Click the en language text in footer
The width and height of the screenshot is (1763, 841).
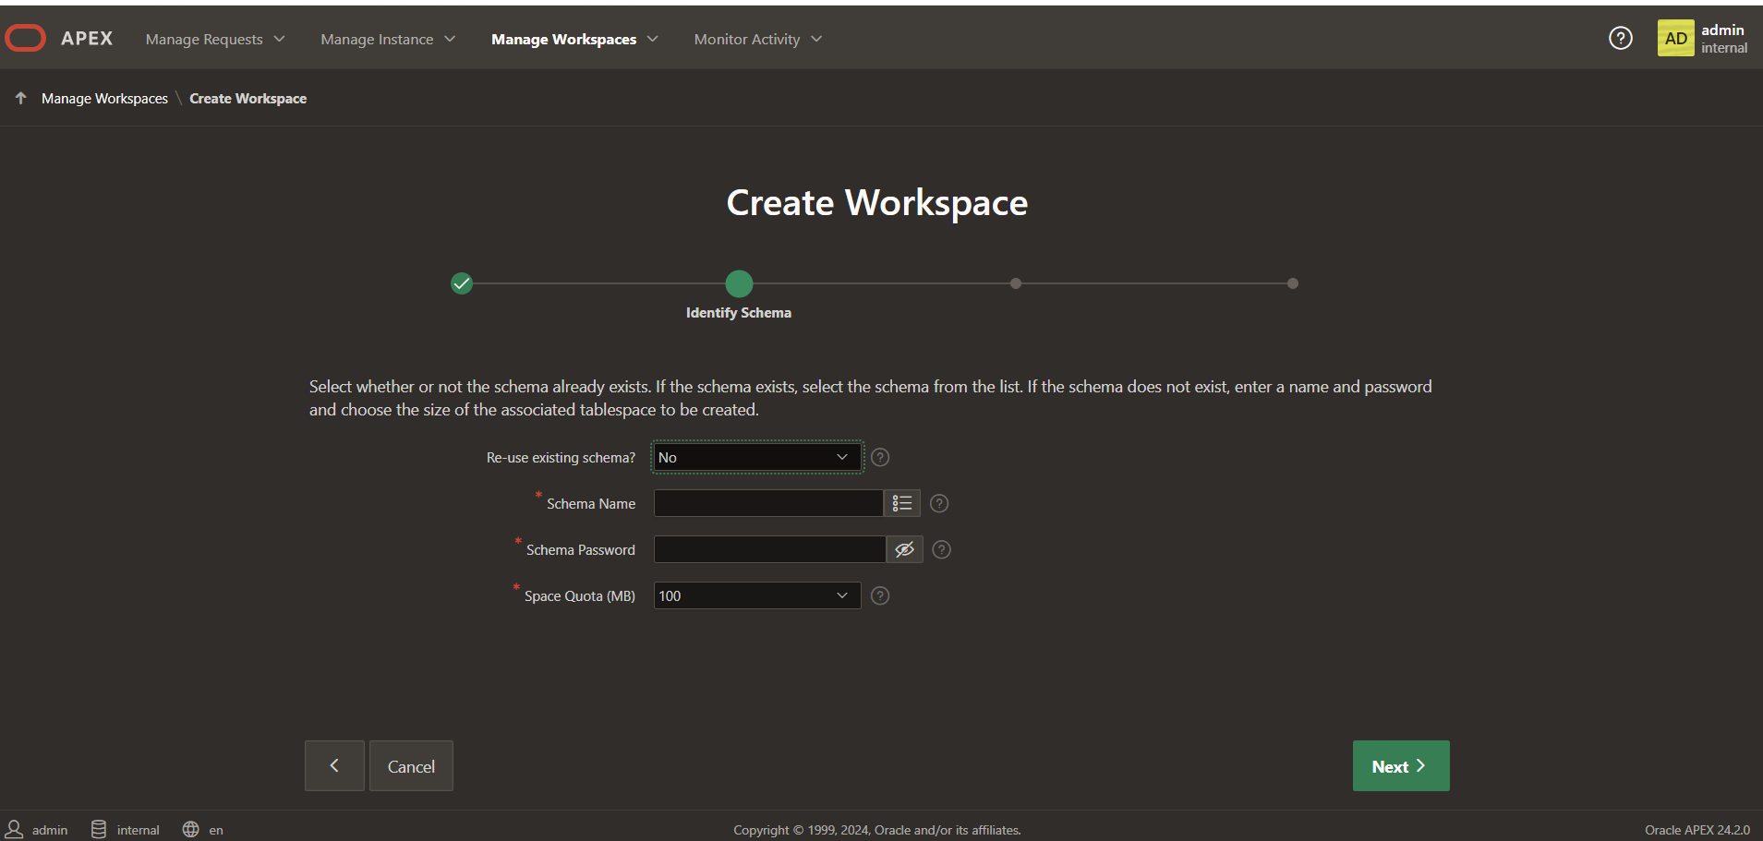216,830
